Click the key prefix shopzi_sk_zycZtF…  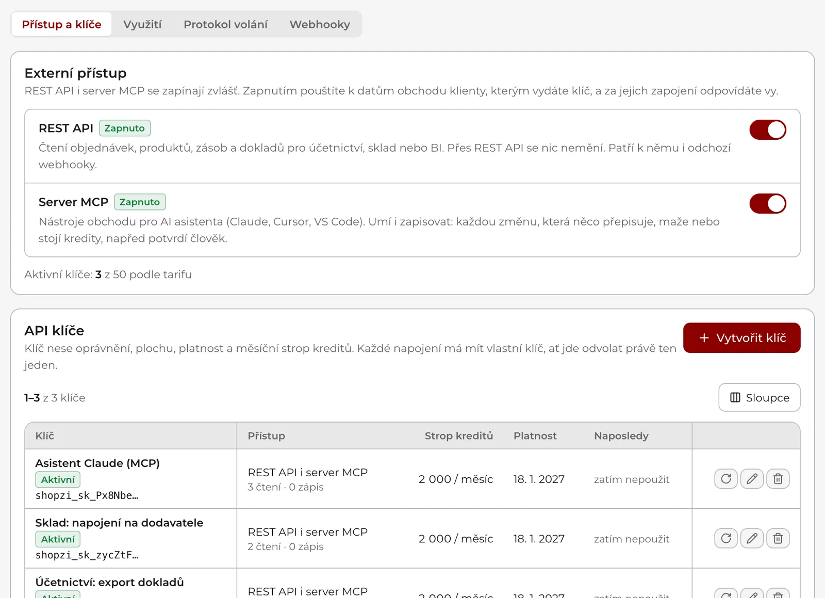[x=87, y=555]
